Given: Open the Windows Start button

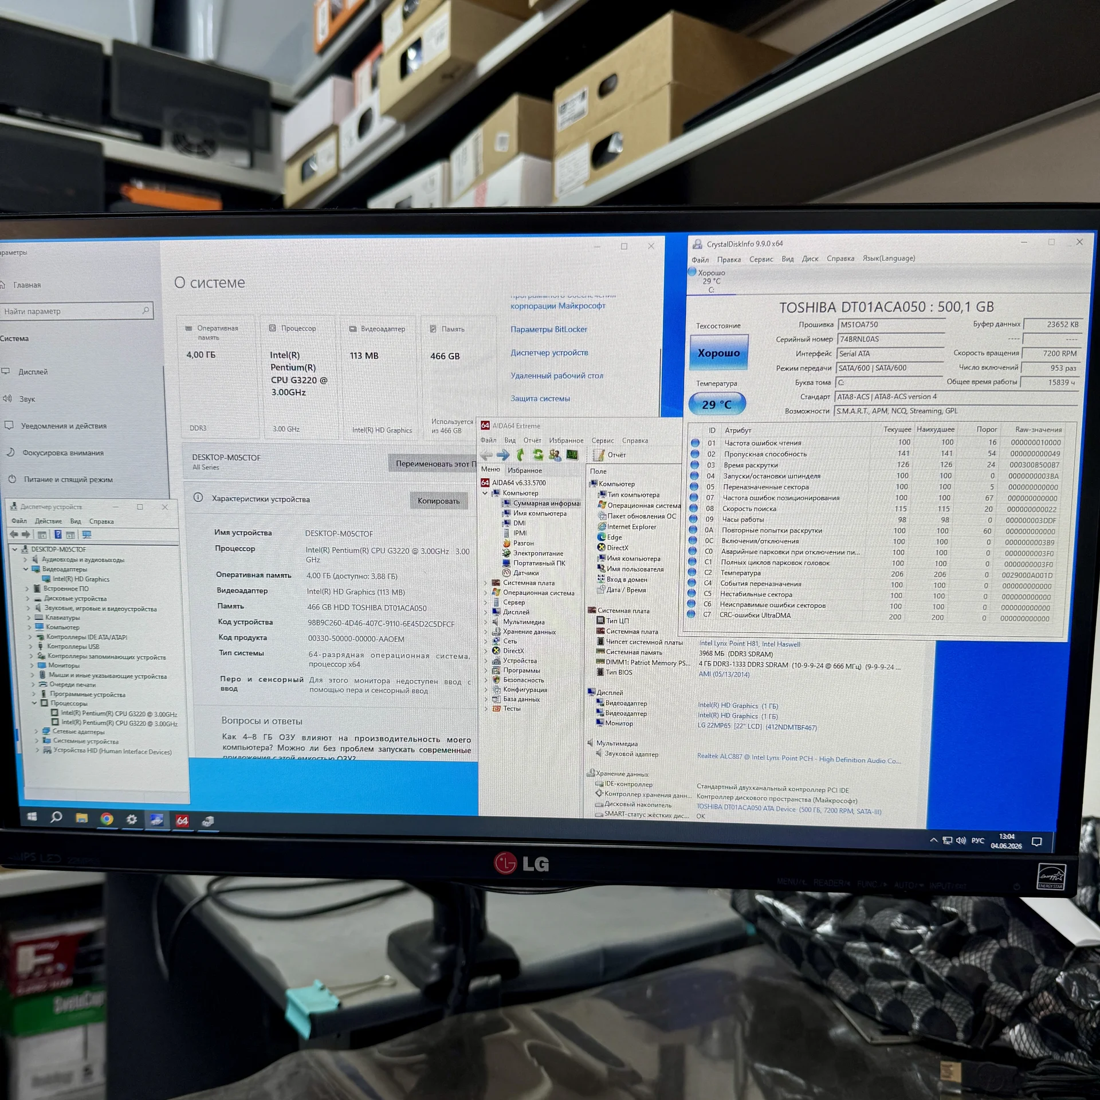Looking at the screenshot, I should coord(32,817).
